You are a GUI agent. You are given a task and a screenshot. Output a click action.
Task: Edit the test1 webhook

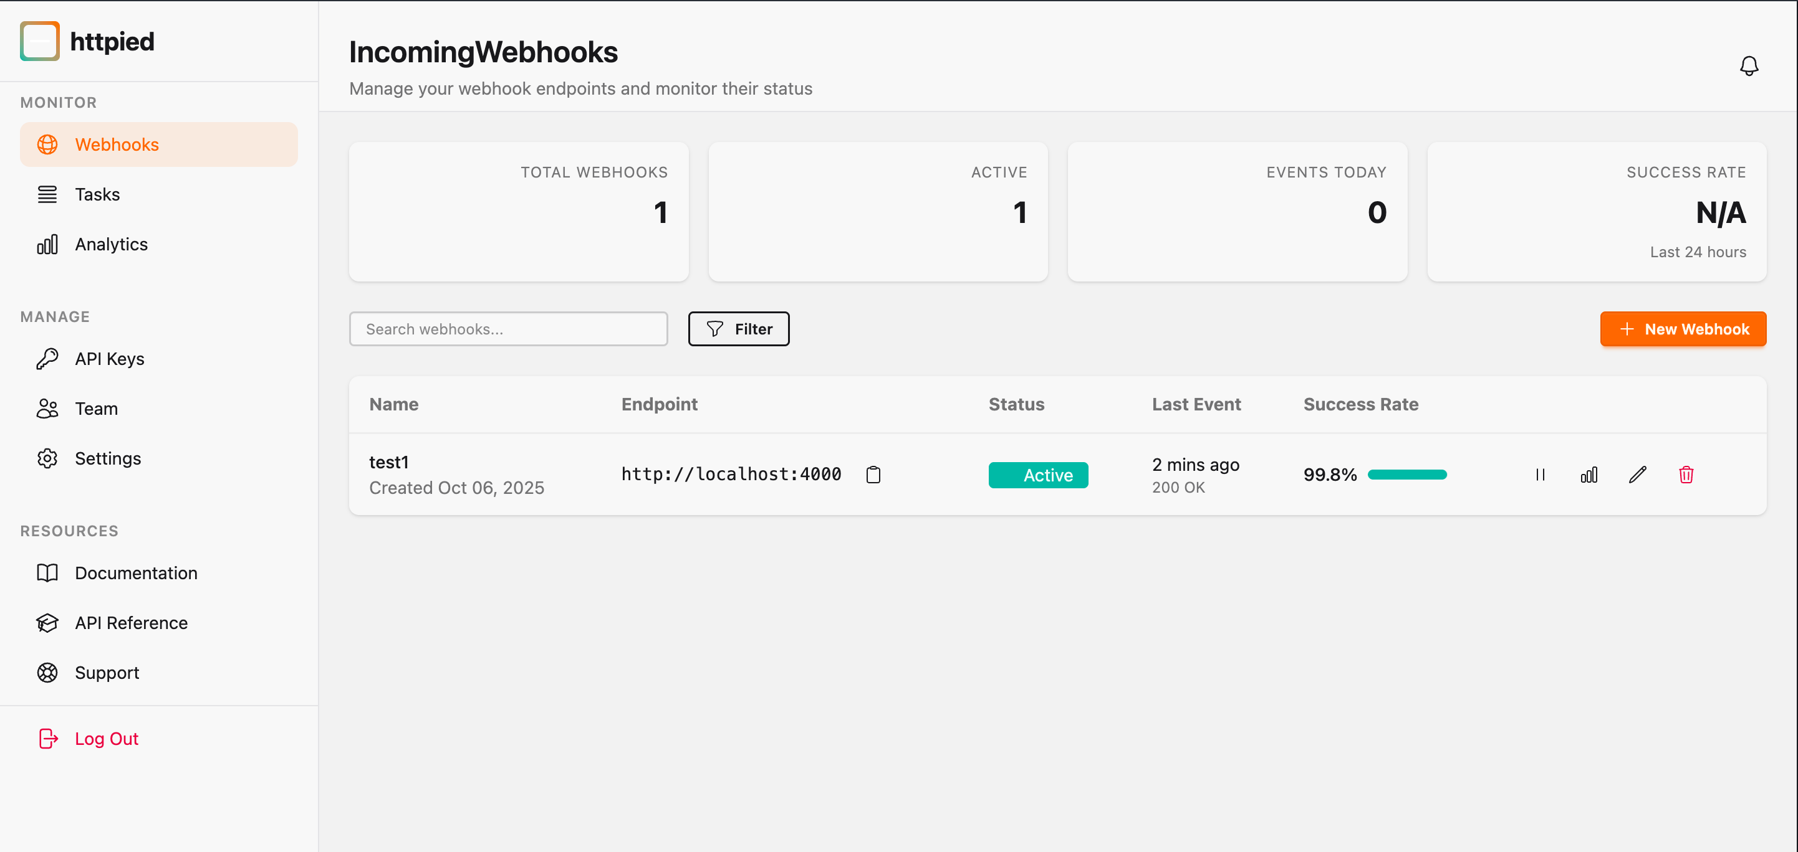tap(1638, 475)
